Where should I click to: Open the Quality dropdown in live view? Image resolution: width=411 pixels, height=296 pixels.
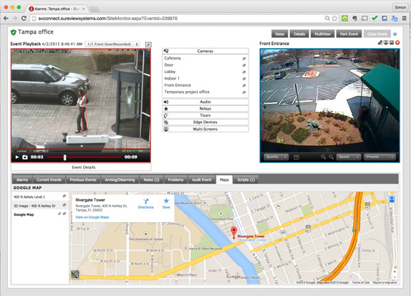point(276,157)
